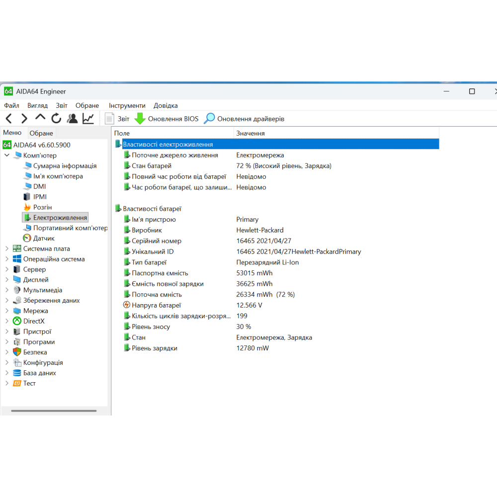Collapse the Комп'ютер tree node
This screenshot has height=497, width=497.
[7, 156]
